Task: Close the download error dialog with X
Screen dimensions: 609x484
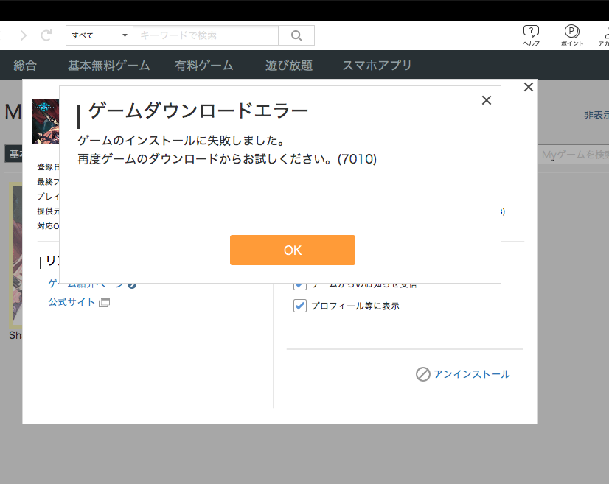Action: [x=486, y=100]
